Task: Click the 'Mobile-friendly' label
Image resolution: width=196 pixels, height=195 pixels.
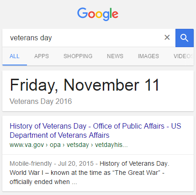Action: pos(31,163)
